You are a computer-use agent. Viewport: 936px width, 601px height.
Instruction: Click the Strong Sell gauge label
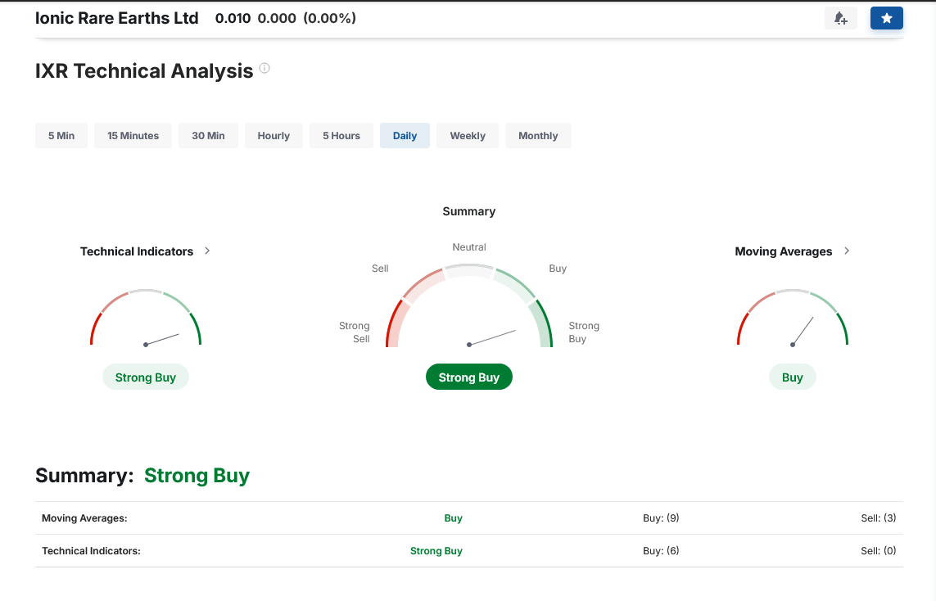[x=355, y=332]
